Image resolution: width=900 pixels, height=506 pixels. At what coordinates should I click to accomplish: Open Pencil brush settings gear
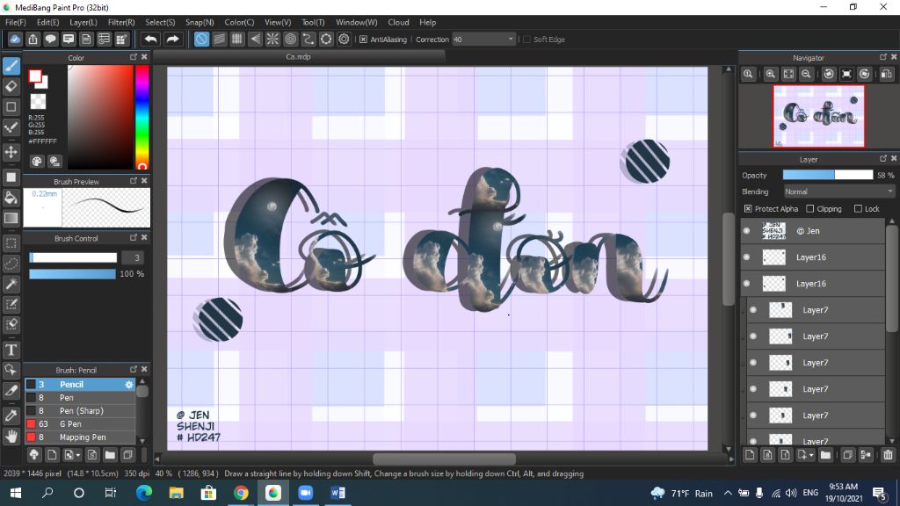pos(128,385)
